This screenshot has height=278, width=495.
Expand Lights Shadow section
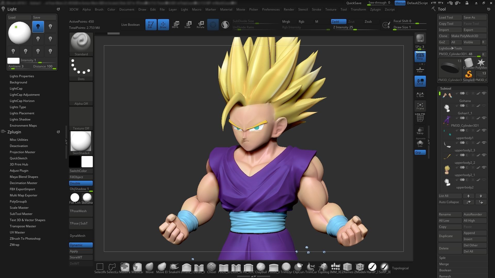pos(20,119)
